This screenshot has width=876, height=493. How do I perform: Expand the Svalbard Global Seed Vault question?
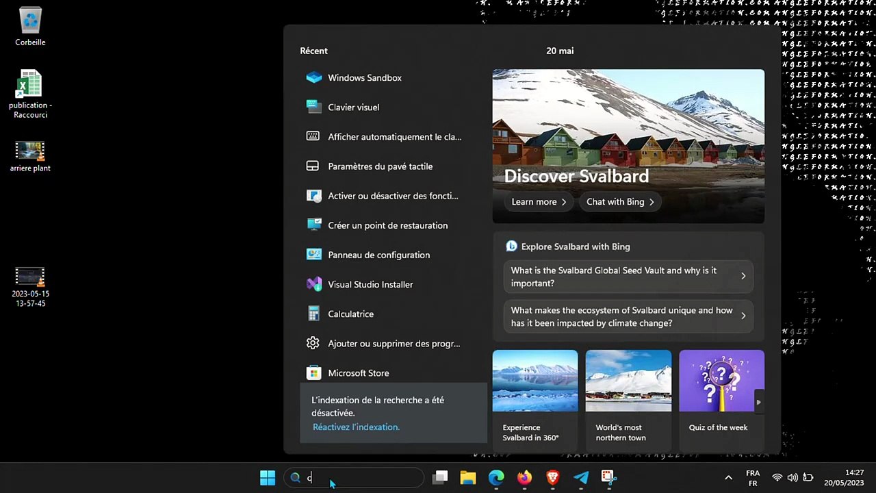(x=628, y=277)
